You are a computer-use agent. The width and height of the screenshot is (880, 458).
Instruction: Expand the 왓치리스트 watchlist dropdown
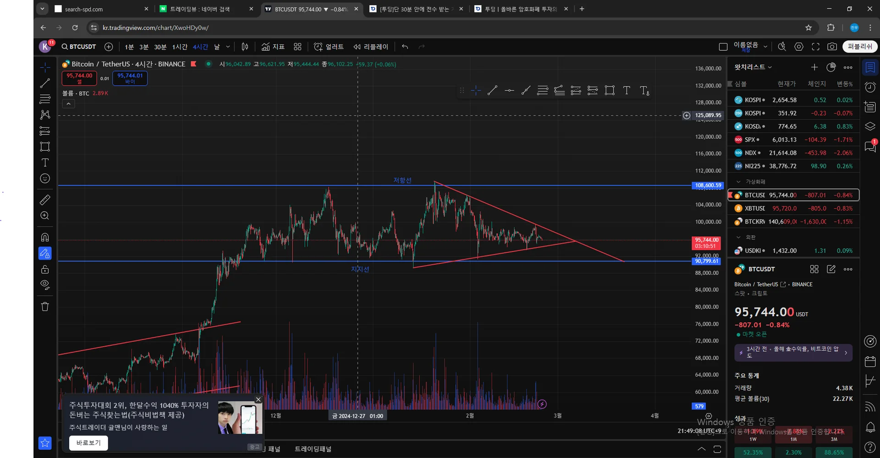(x=753, y=67)
